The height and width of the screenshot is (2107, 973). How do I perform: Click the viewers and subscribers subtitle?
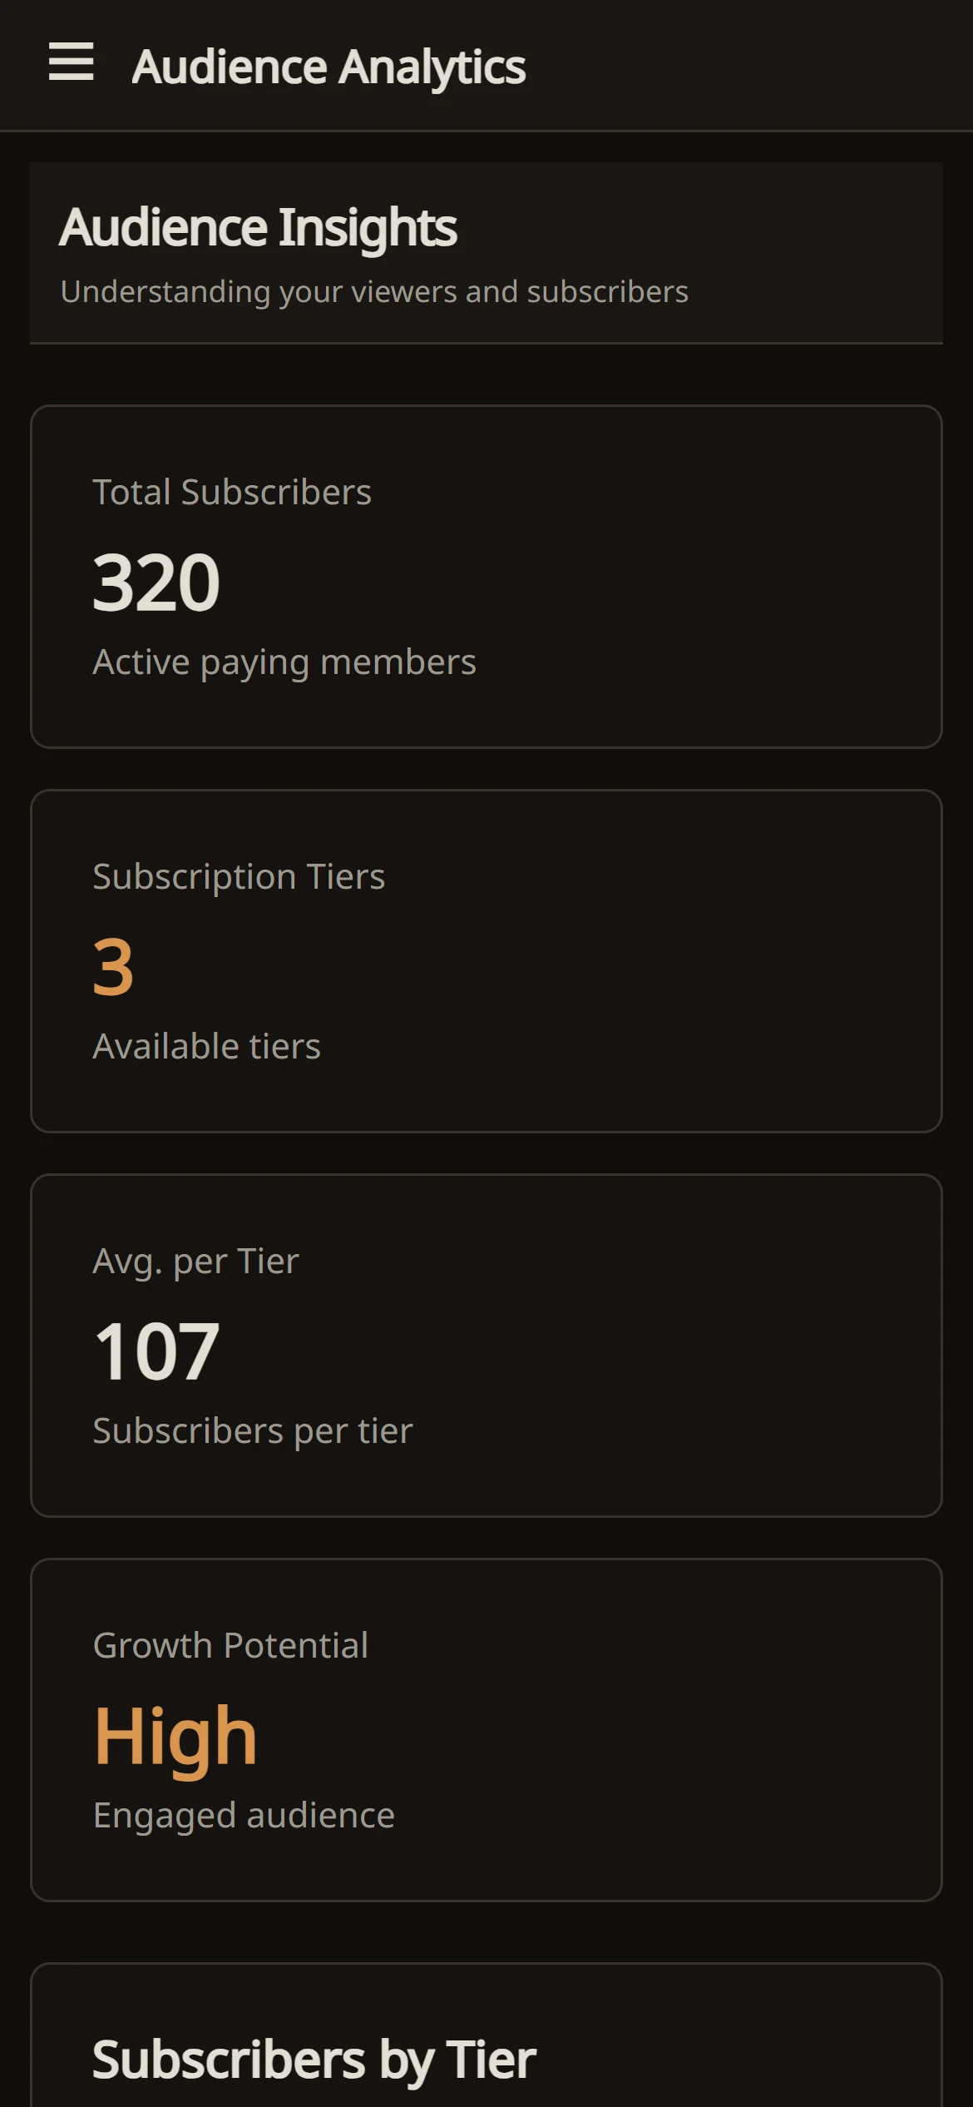point(374,292)
